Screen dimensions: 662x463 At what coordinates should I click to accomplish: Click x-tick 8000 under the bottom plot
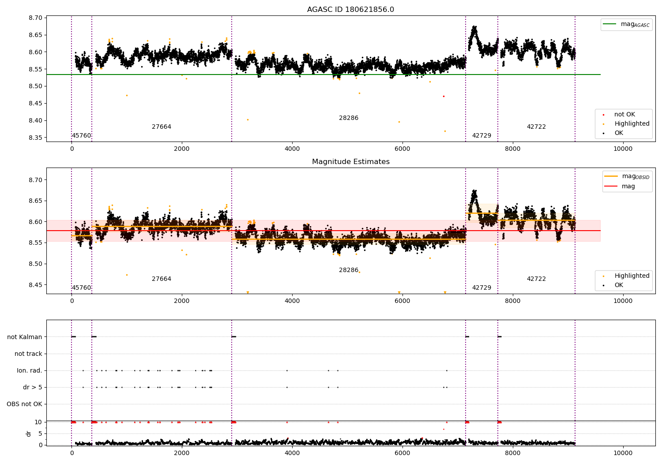tap(512, 453)
